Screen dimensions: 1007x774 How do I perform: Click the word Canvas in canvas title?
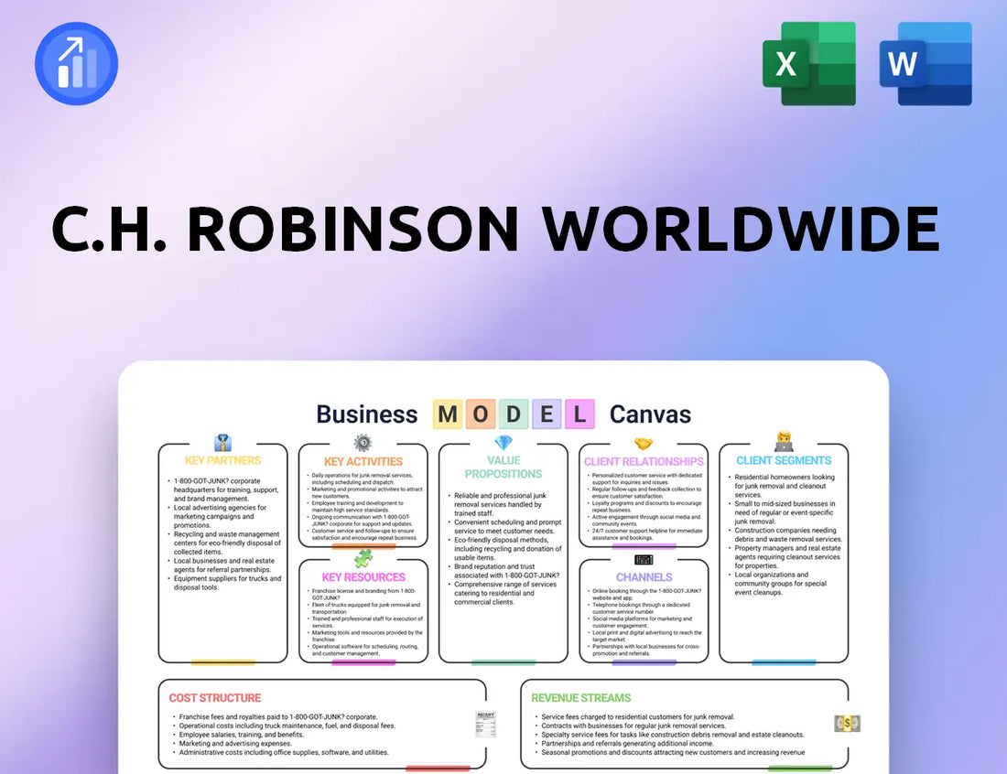point(650,414)
